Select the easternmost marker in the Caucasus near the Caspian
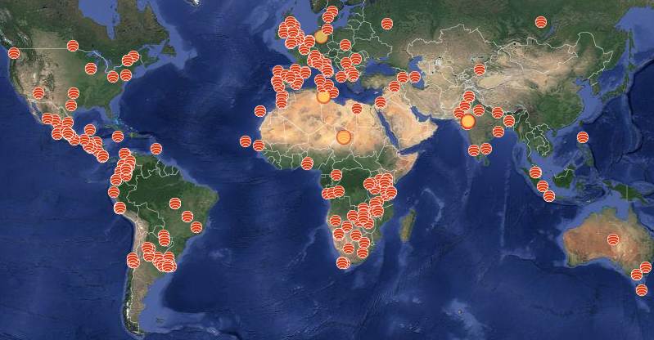The width and height of the screenshot is (654, 340). click(415, 76)
